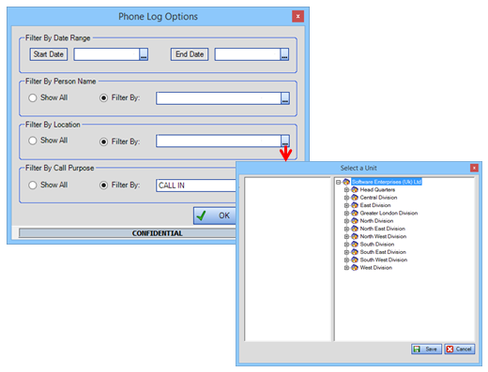Select West Division in the unit tree
This screenshot has height=372, width=488.
tap(376, 268)
